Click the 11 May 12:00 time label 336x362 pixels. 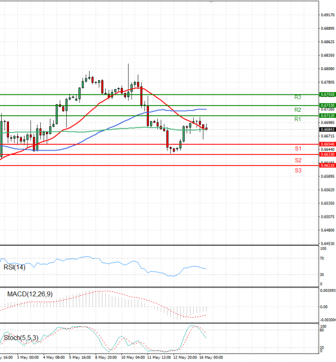point(159,358)
